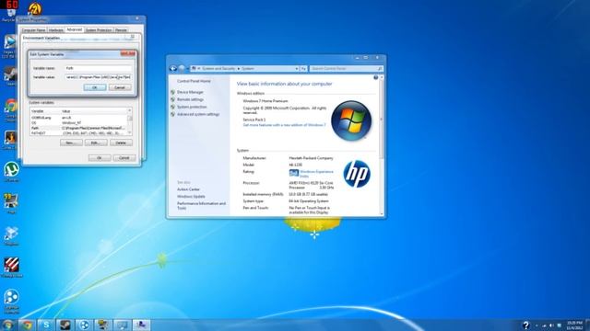Open the uTorrent desktop shortcut
Viewport: 590px width, 331px height.
pos(12,172)
